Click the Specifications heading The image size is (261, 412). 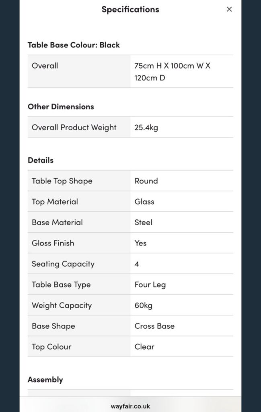pos(130,9)
